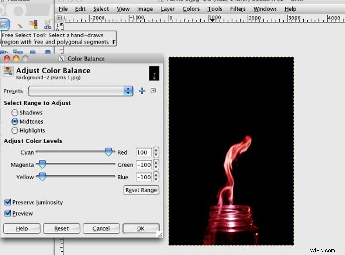The image size is (345, 255).
Task: Select the Fuzzy Select wand tool
Action: coord(19,23)
